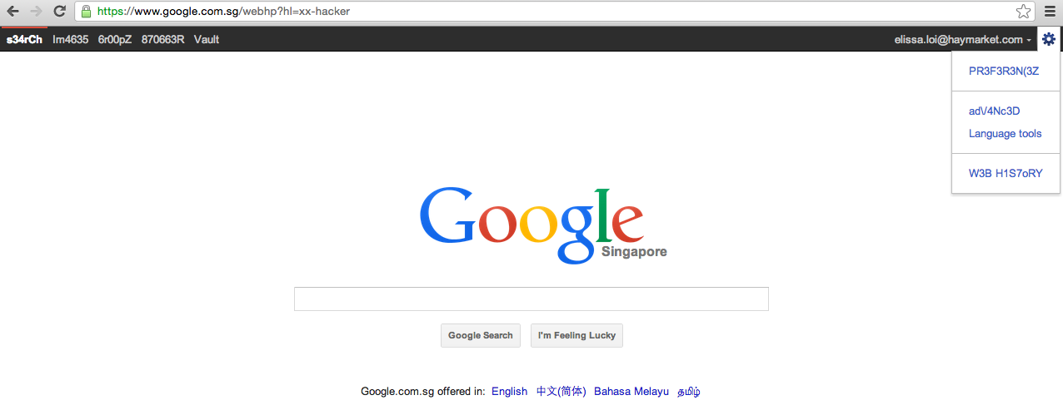Open 6r00pZ in top bar

coord(115,39)
